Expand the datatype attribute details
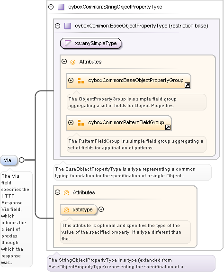The width and height of the screenshot is (224, 273). tap(101, 209)
